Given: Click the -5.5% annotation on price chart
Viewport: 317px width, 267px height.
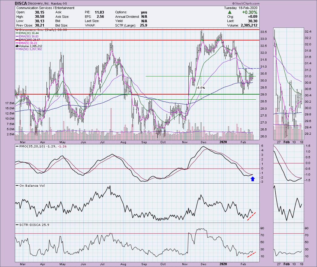Looking at the screenshot, I should coord(200,88).
